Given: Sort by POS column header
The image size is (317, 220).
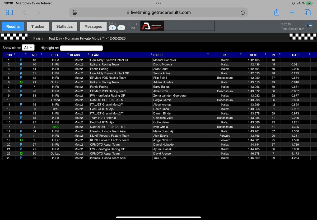Looking at the screenshot, I should pyautogui.click(x=9, y=55).
